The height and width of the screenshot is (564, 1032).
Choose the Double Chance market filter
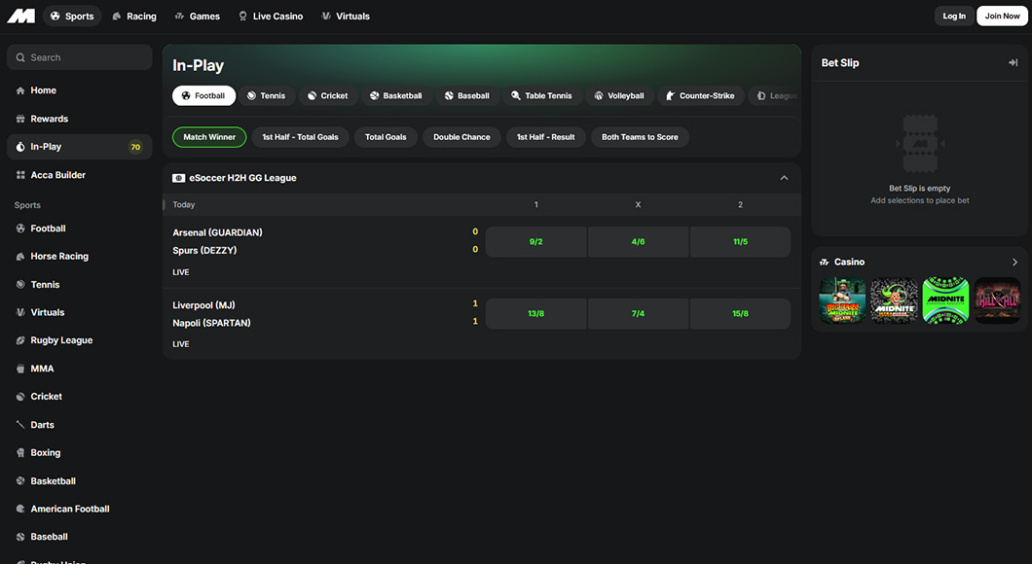[x=461, y=137]
